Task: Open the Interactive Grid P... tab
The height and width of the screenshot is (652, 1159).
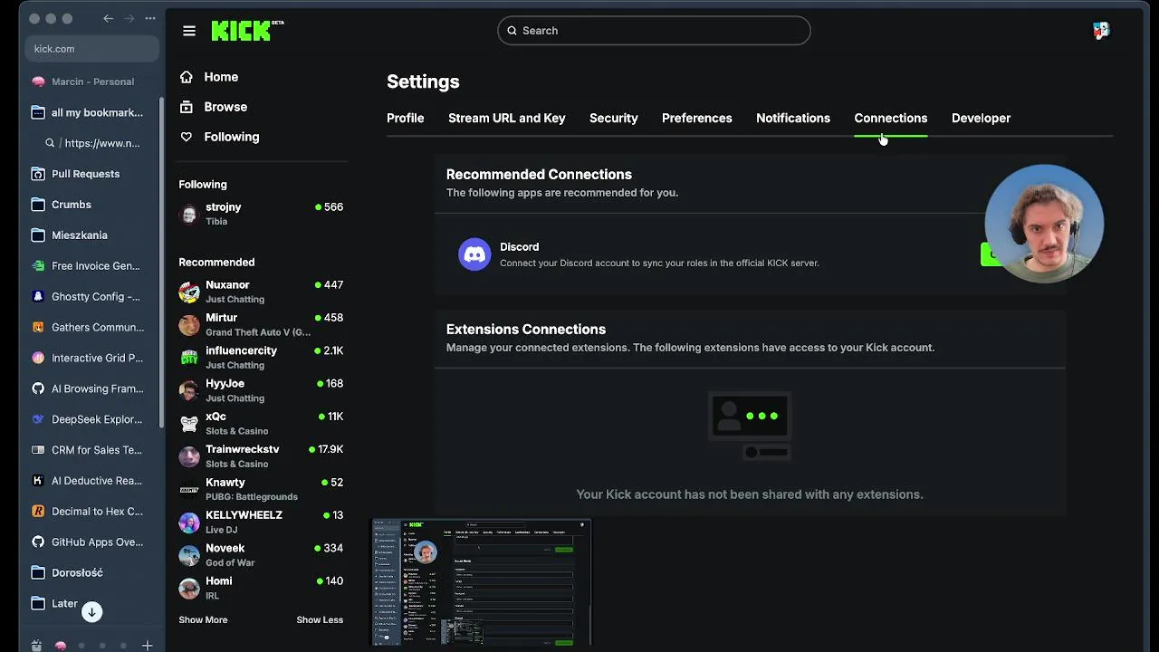Action: 91,358
